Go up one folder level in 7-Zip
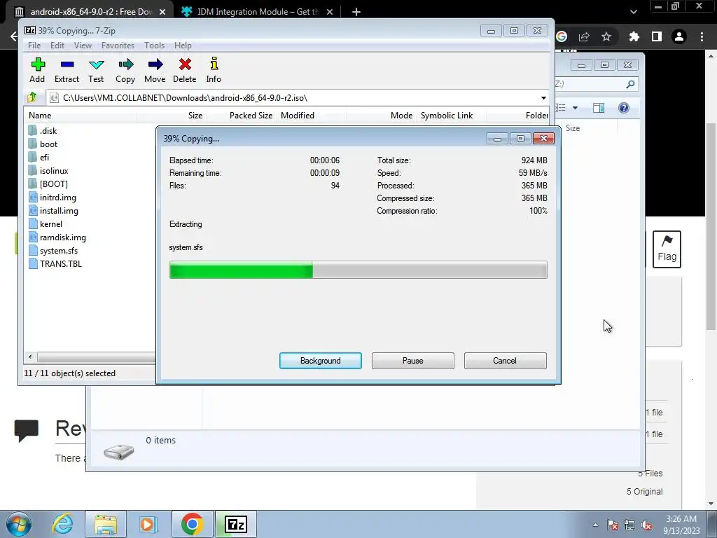This screenshot has width=717, height=538. pos(32,97)
